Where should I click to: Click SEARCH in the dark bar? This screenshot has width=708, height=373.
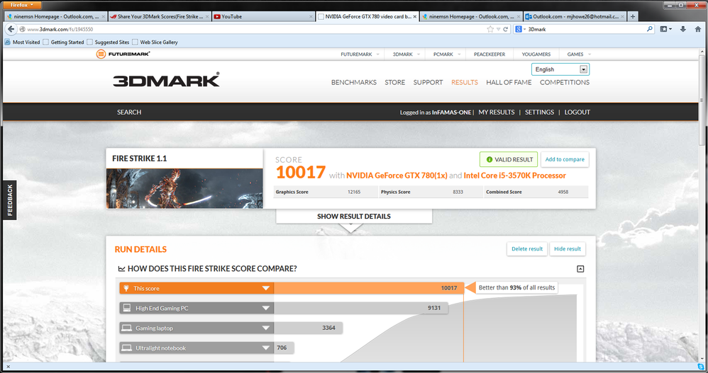click(129, 112)
